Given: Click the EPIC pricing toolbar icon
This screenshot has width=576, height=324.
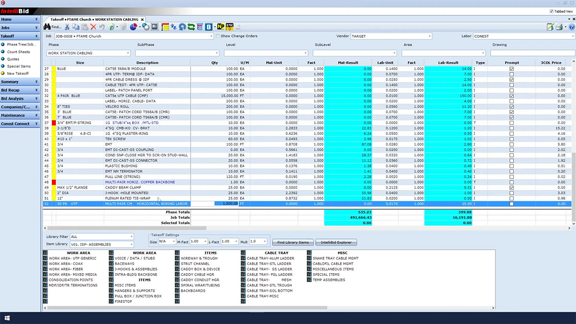Looking at the screenshot, I should (229, 27).
